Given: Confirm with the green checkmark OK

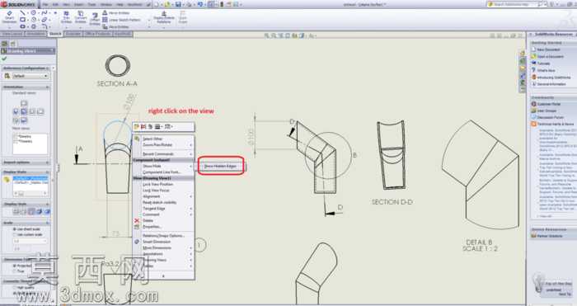Looking at the screenshot, I should [x=4, y=59].
